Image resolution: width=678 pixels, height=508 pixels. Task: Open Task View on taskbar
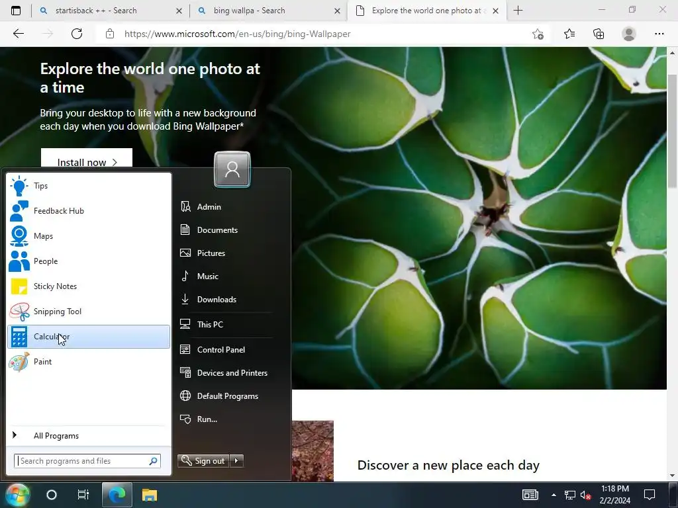(x=83, y=495)
